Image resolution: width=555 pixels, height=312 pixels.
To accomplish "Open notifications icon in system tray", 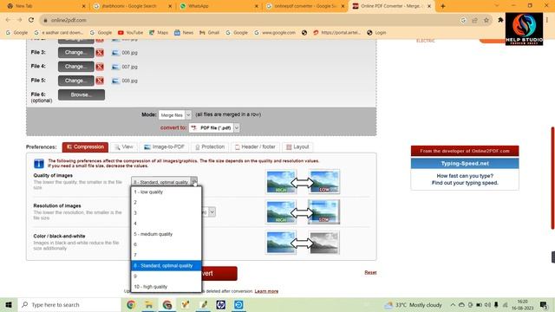I will pyautogui.click(x=544, y=304).
